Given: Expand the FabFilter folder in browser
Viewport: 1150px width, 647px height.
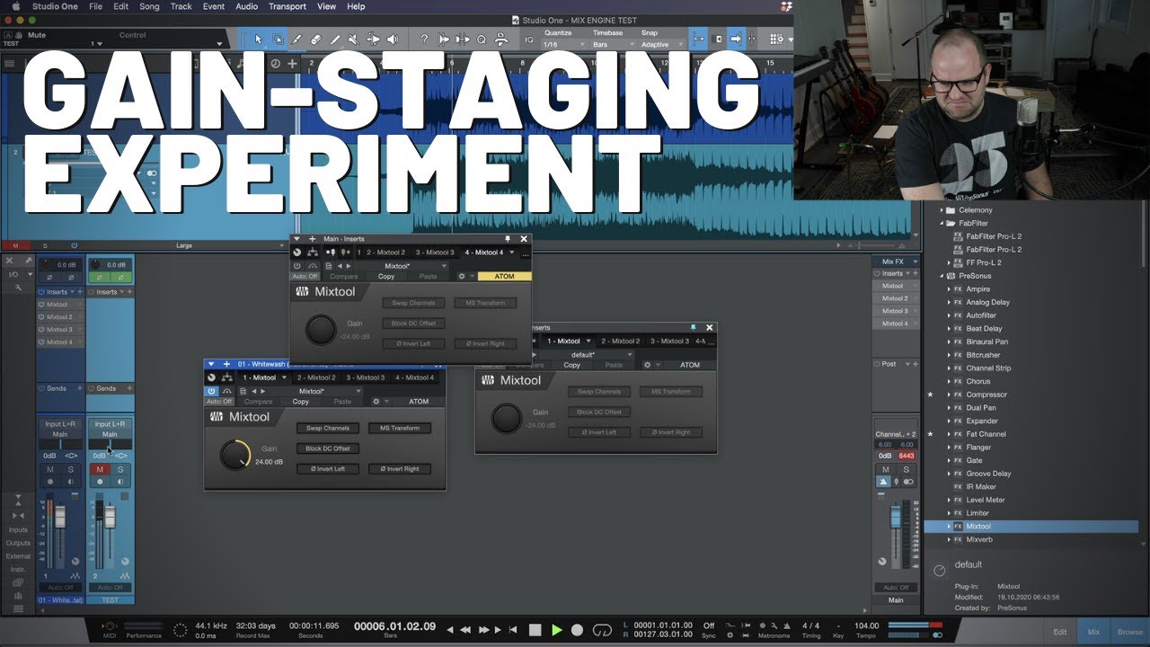Looking at the screenshot, I should pos(942,223).
